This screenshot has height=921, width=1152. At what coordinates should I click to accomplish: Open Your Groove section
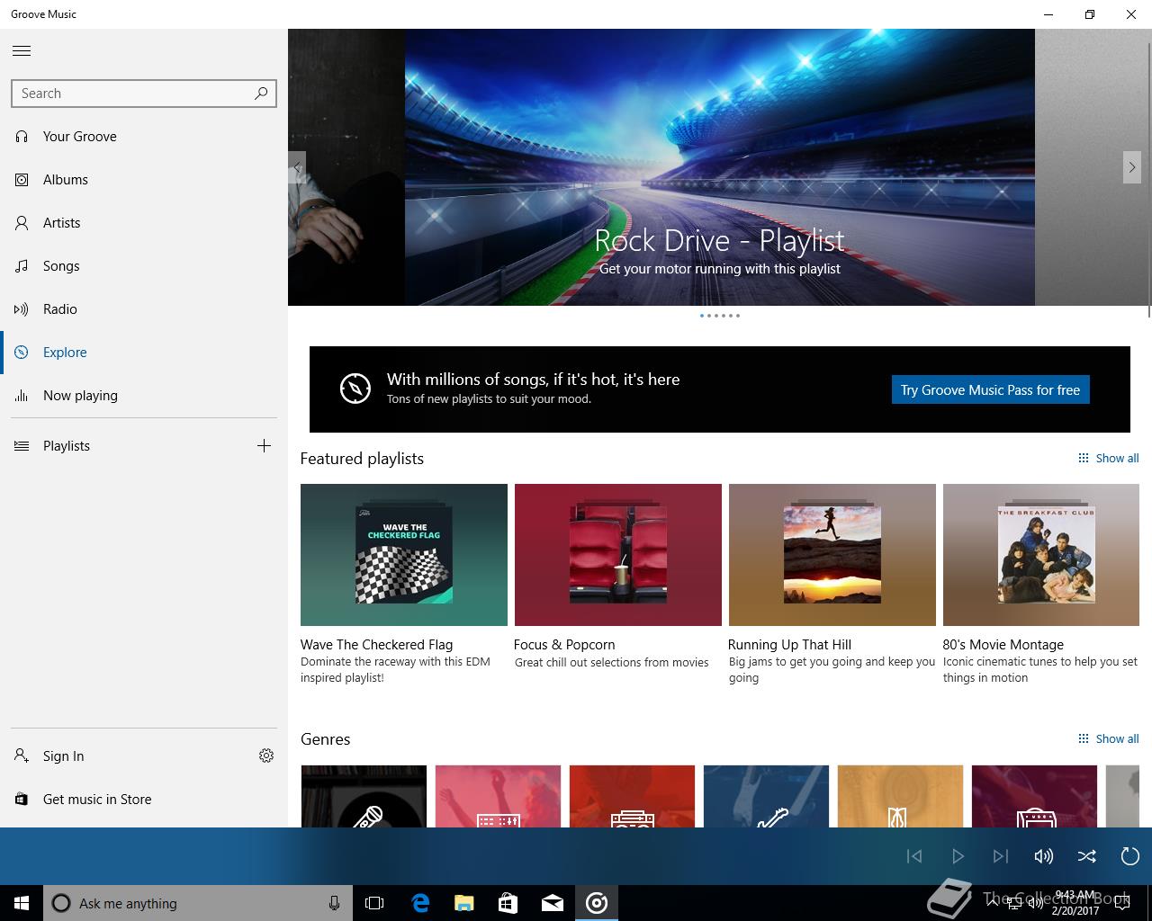144,137
